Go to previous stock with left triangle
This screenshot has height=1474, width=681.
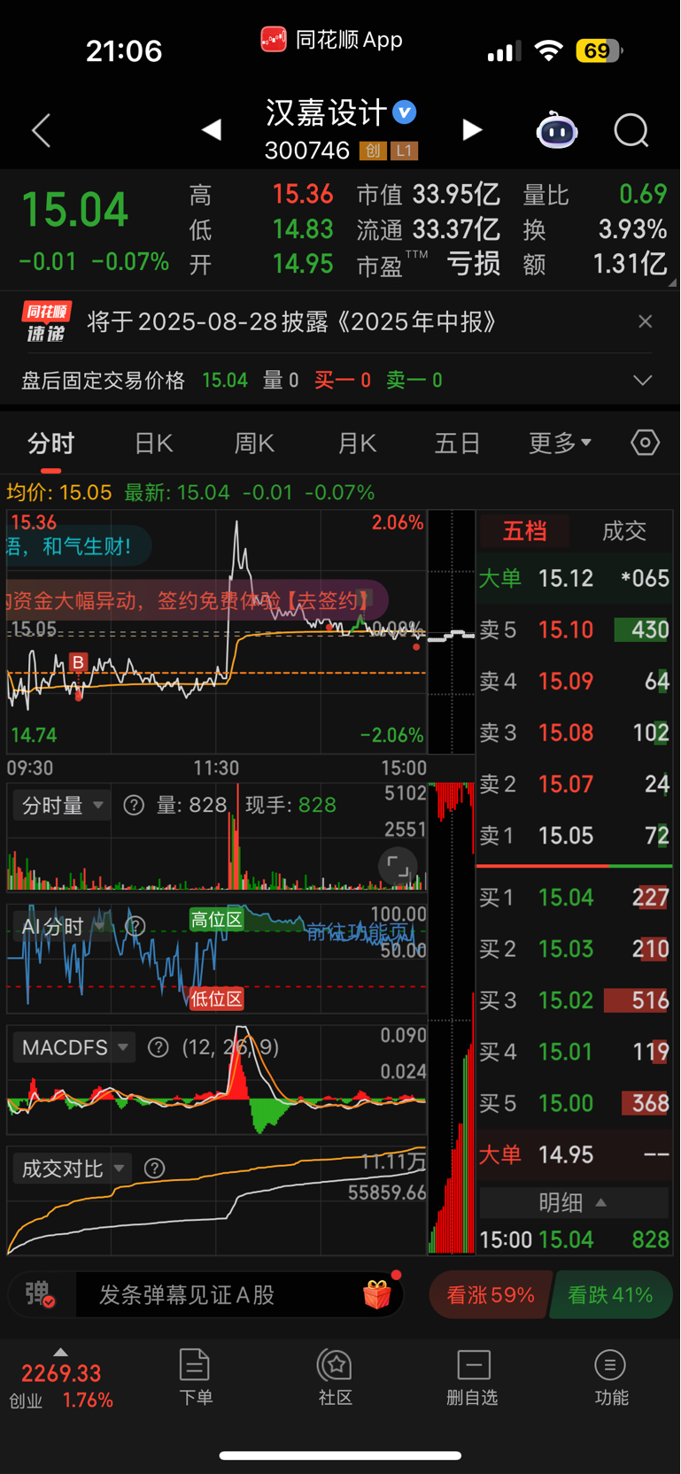point(211,130)
